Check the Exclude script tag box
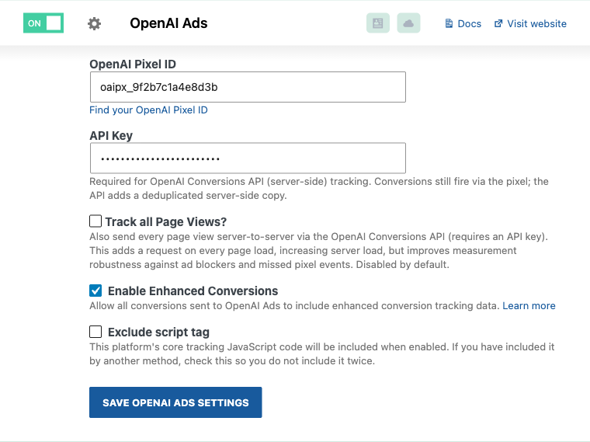The image size is (590, 442). 95,332
